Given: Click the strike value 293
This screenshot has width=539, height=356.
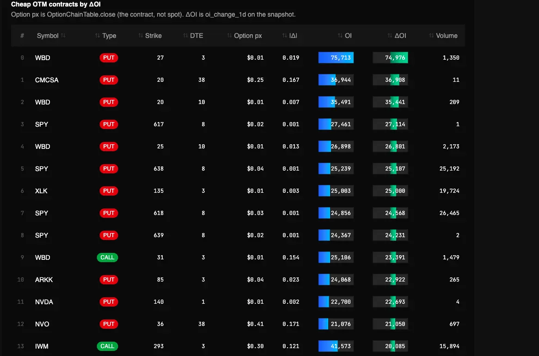Looking at the screenshot, I should tap(159, 346).
